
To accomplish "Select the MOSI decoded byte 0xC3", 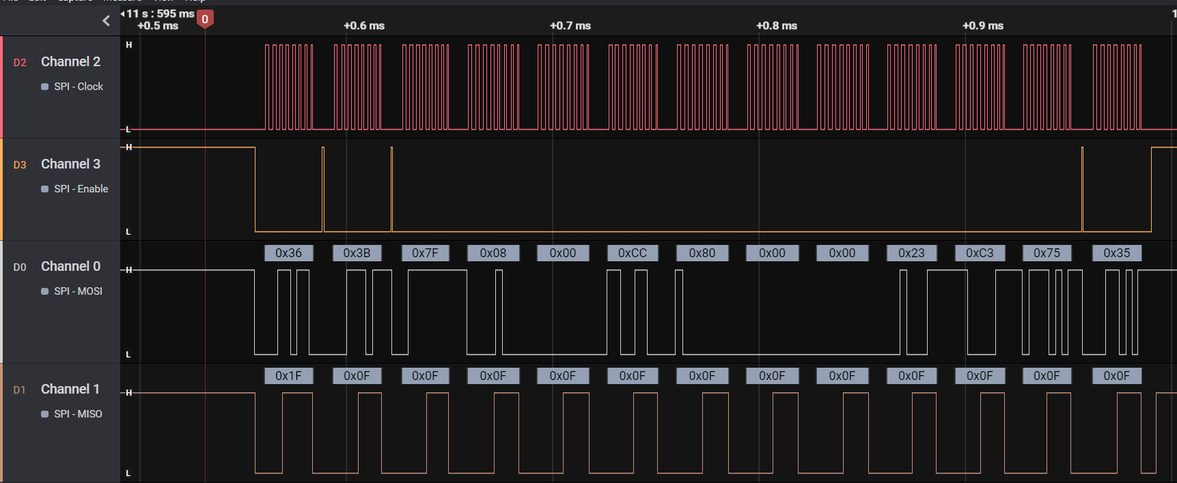I will 980,253.
